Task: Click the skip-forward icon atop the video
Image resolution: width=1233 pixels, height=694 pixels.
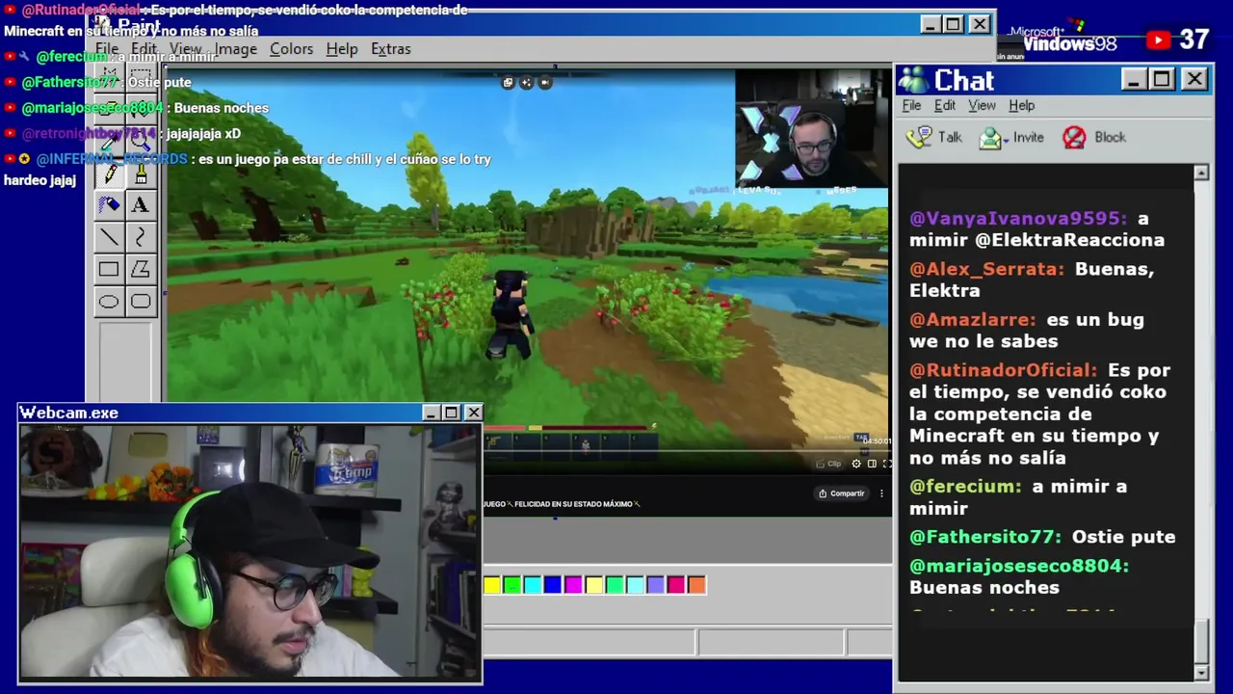Action: point(544,82)
